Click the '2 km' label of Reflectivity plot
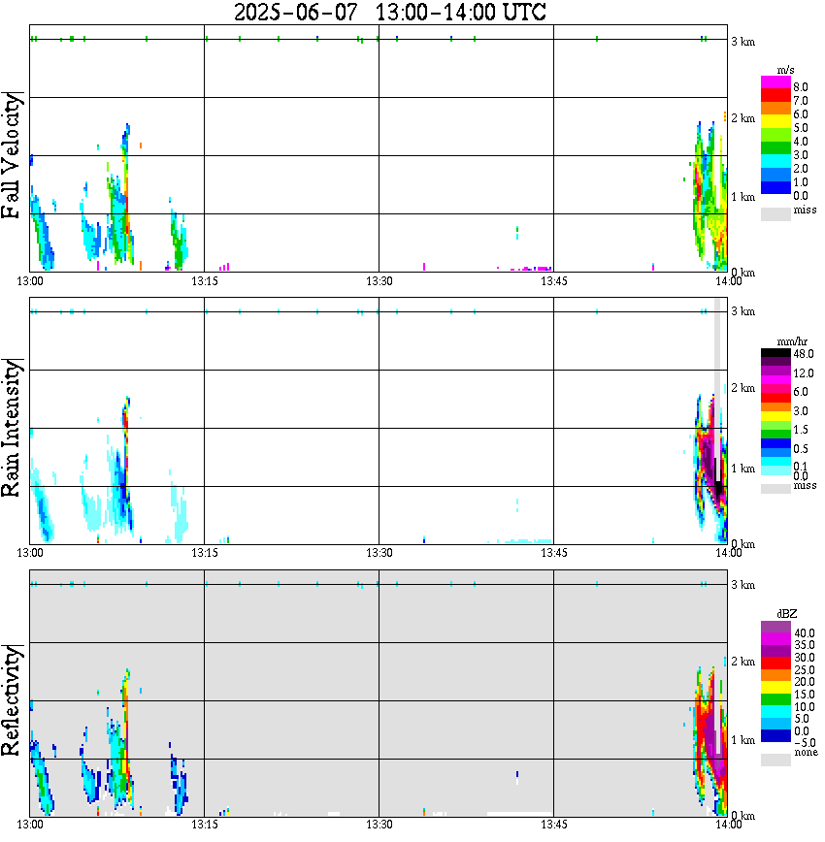 pos(742,662)
